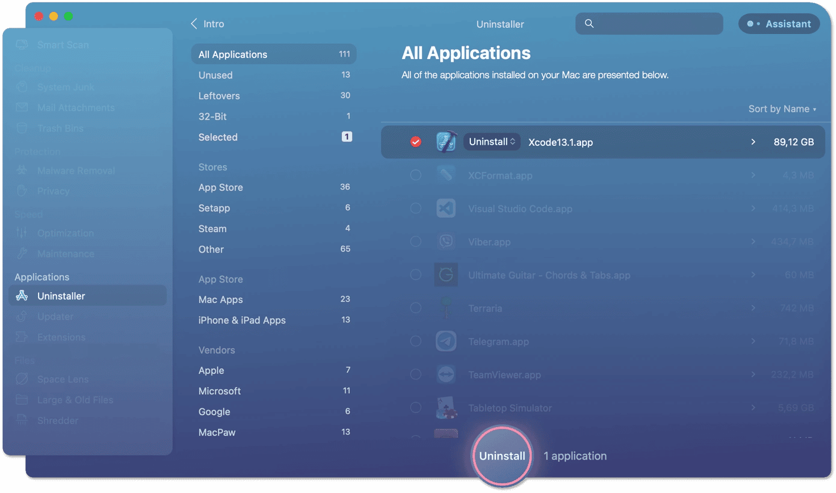The height and width of the screenshot is (493, 836).
Task: Click the TeamViewer.app icon
Action: click(x=446, y=374)
